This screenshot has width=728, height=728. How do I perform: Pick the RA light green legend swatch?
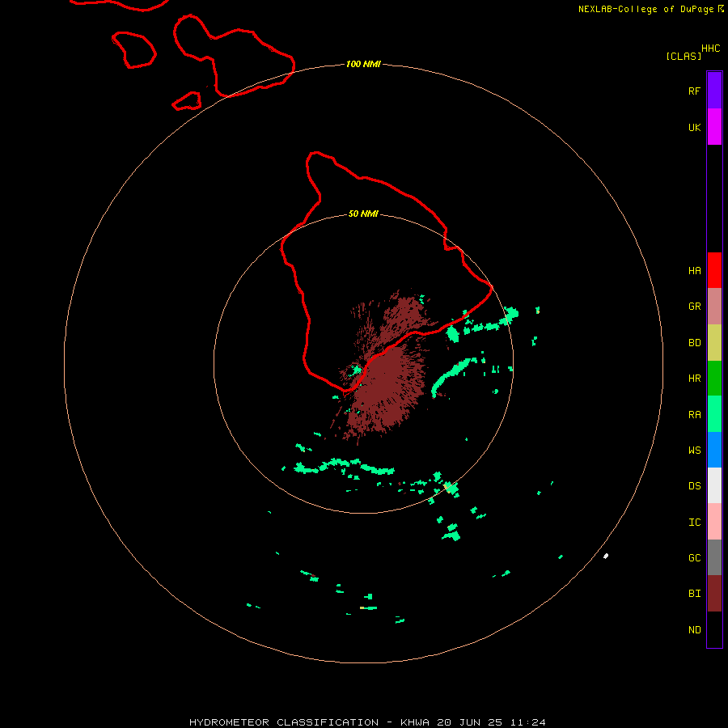(714, 414)
